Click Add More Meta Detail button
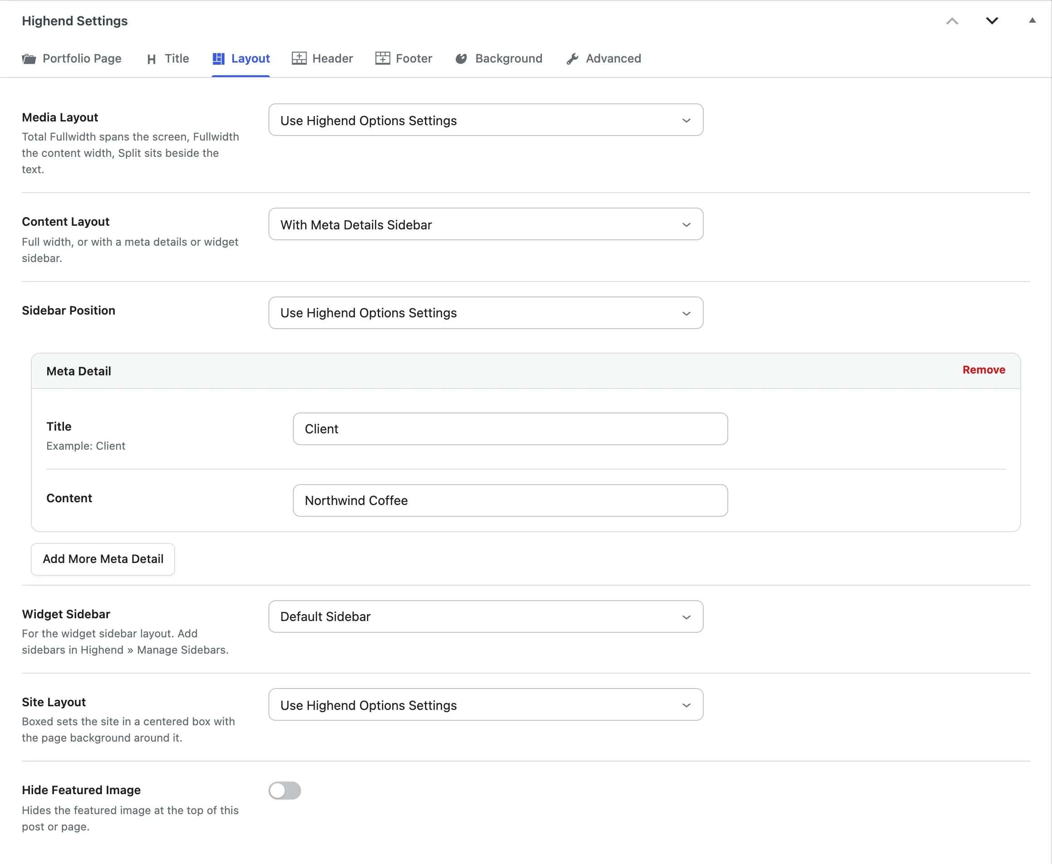This screenshot has width=1052, height=864. coord(103,559)
